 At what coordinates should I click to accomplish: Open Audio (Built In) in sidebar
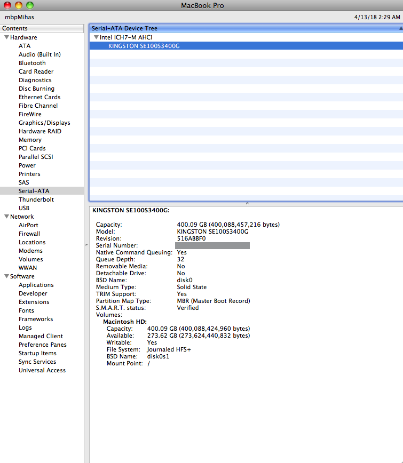tap(39, 54)
